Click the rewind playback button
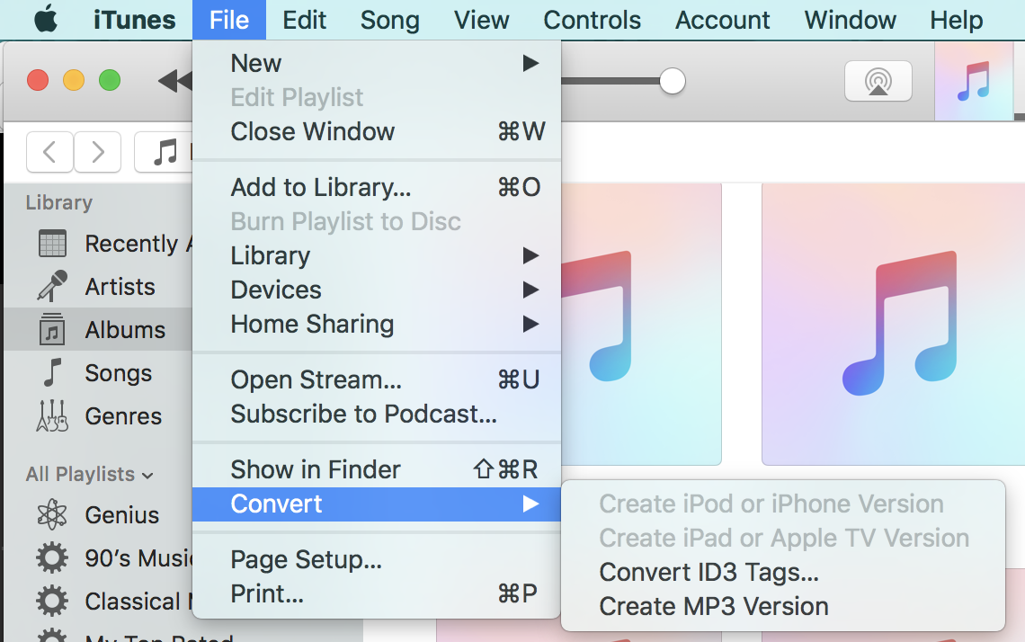This screenshot has height=642, width=1025. click(x=175, y=81)
